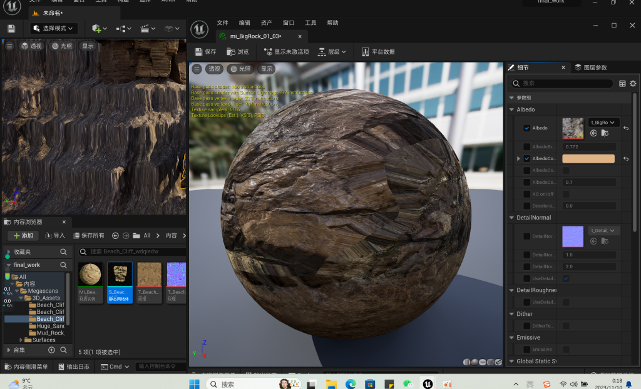
Task: Click the orange AlbedoCo color swatch
Action: click(x=588, y=159)
